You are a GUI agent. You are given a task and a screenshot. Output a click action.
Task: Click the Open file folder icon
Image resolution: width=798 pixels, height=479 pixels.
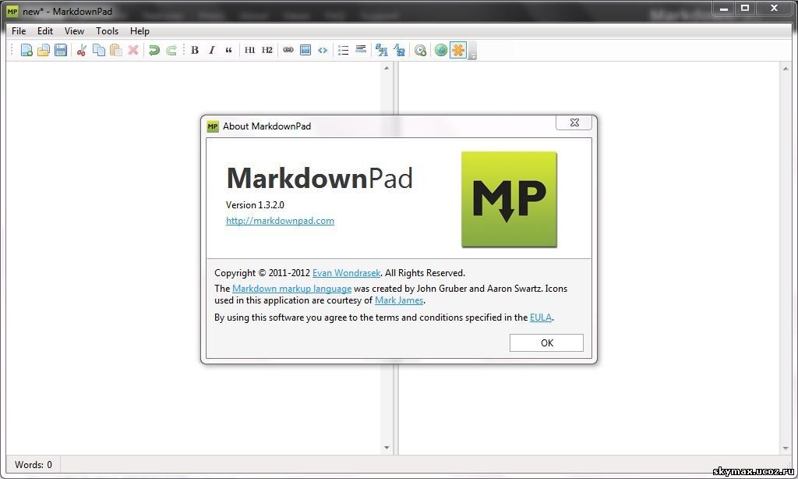(x=44, y=50)
